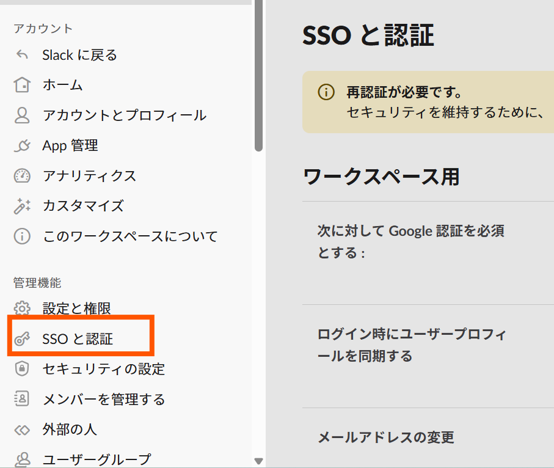Click the shield lock icon for セキュリティの設定
The height and width of the screenshot is (468, 554).
[x=22, y=369]
